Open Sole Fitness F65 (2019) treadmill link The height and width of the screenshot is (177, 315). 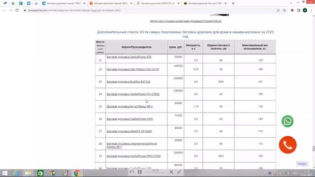point(133,69)
